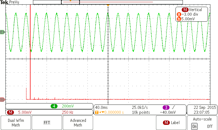The width and height of the screenshot is (218, 130).
Task: Turn Auto-scale On
Action: (194, 126)
